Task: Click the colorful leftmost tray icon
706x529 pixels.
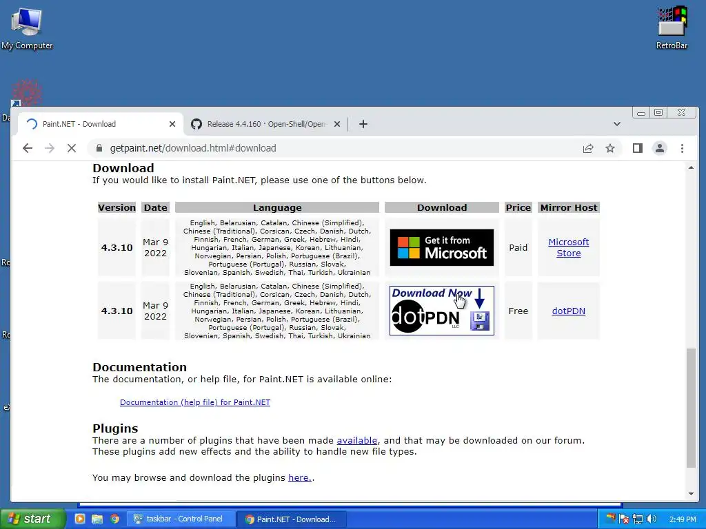Action: click(611, 518)
